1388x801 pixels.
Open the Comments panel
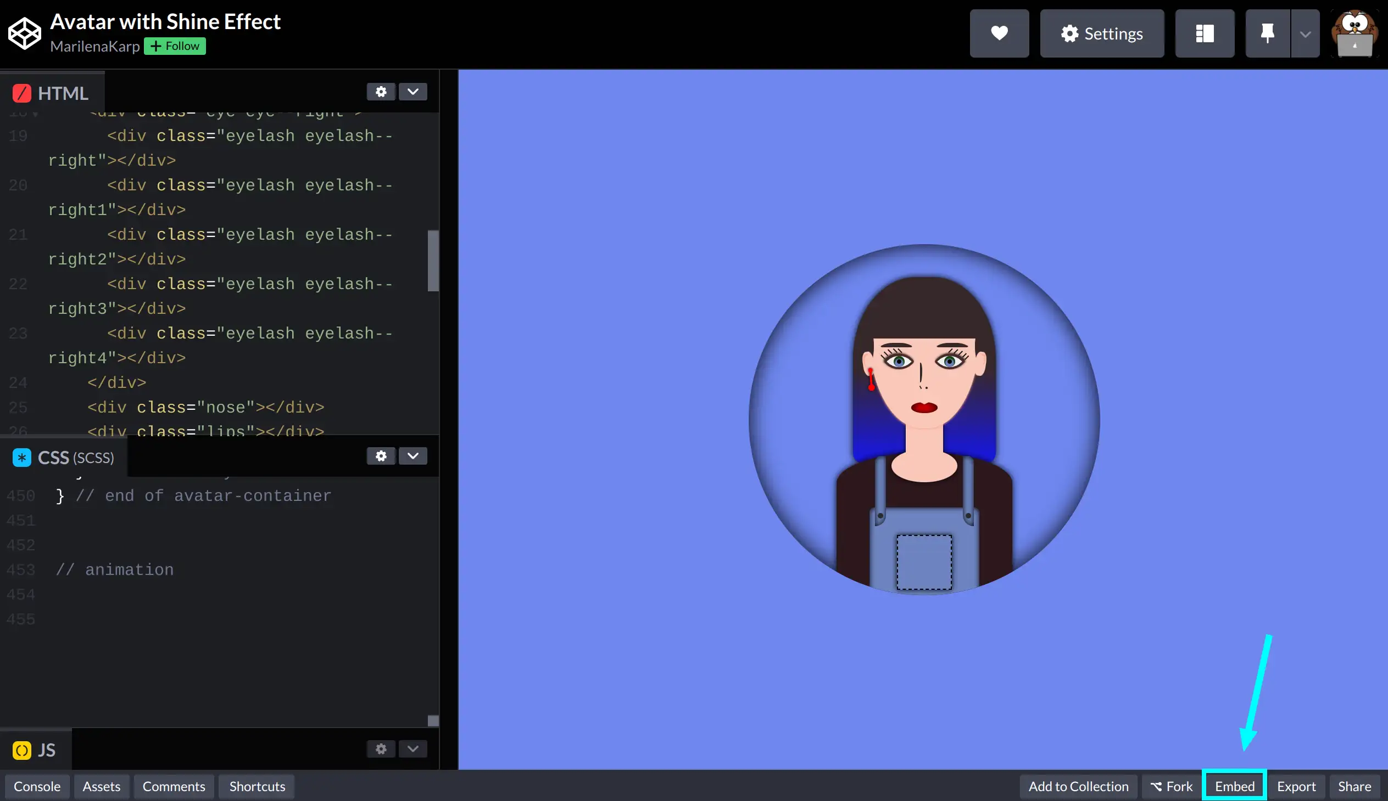click(x=174, y=786)
